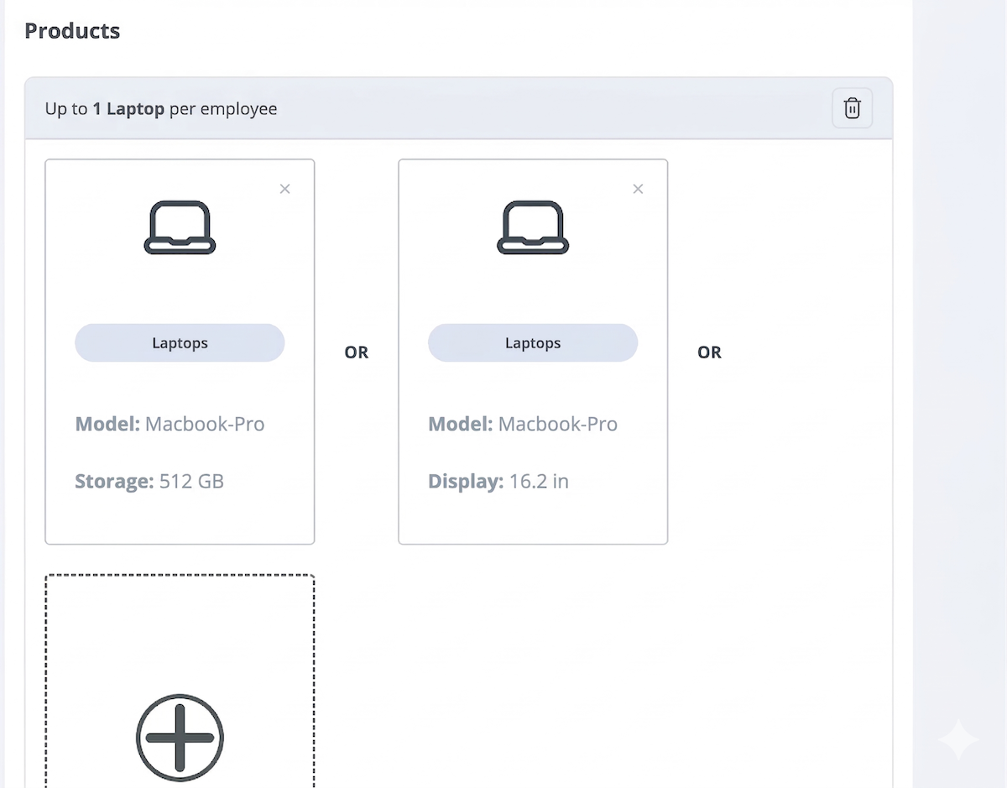Screen dimensions: 1007x788
Task: Click the Products section heading
Action: coord(72,31)
